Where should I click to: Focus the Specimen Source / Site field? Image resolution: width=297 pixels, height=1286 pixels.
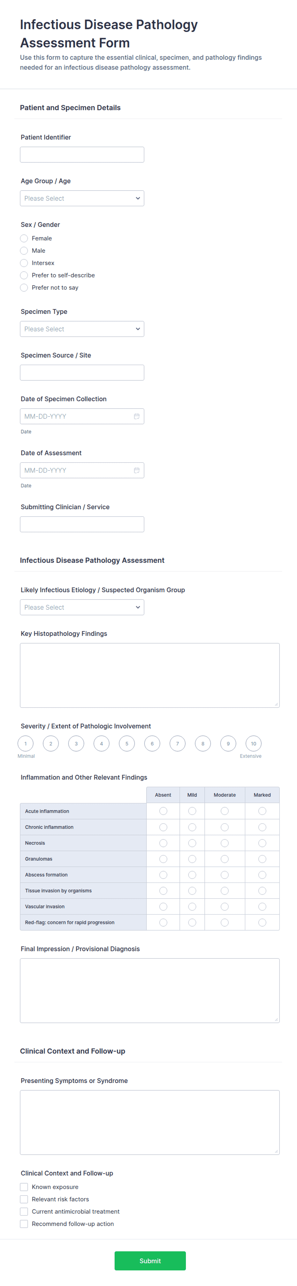click(82, 372)
